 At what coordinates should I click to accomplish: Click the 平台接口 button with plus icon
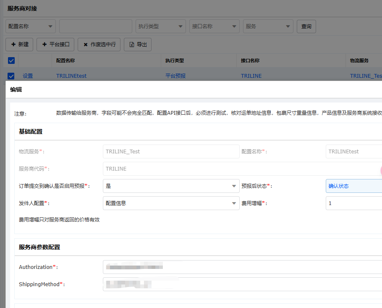click(x=55, y=44)
